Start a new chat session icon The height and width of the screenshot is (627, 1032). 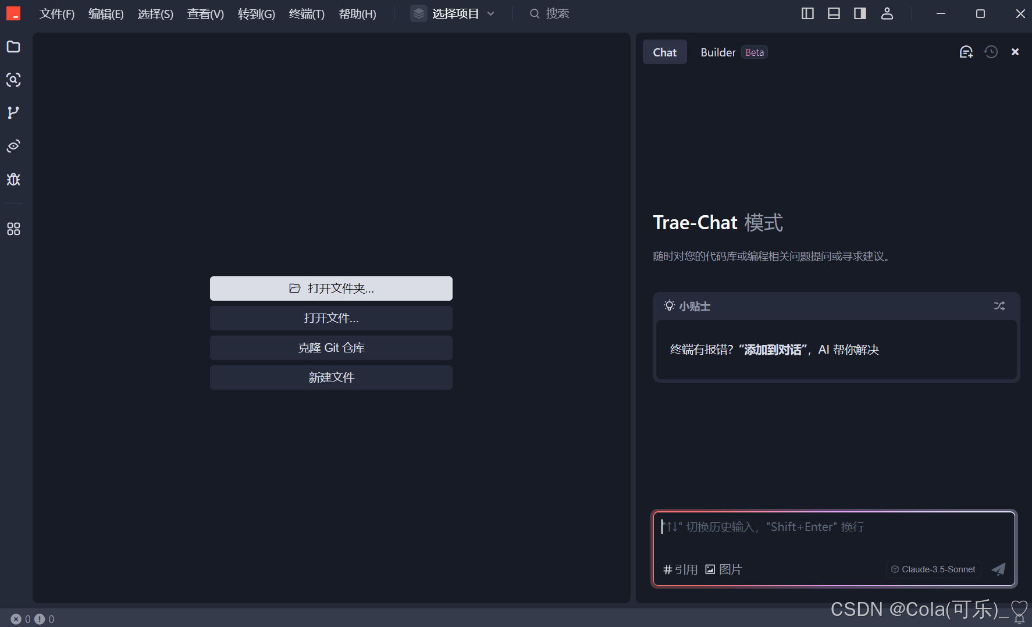pos(966,52)
